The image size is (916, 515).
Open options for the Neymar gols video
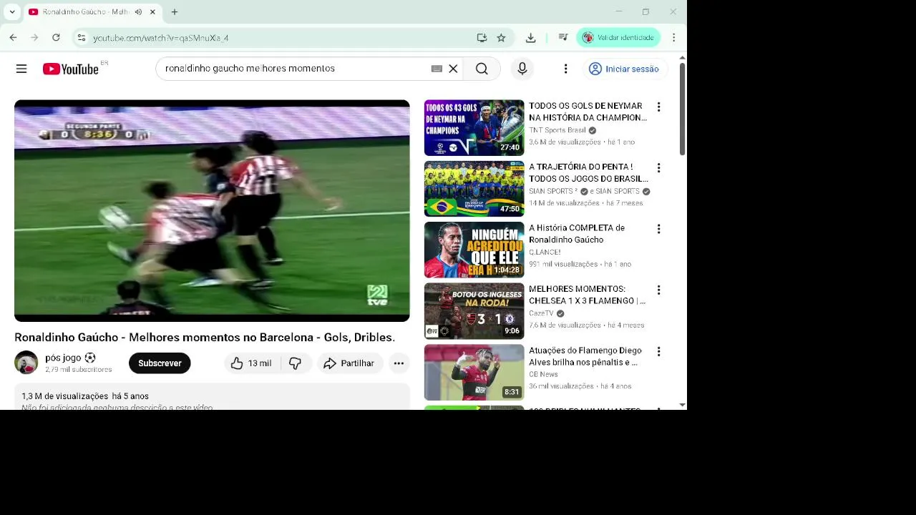(x=658, y=107)
